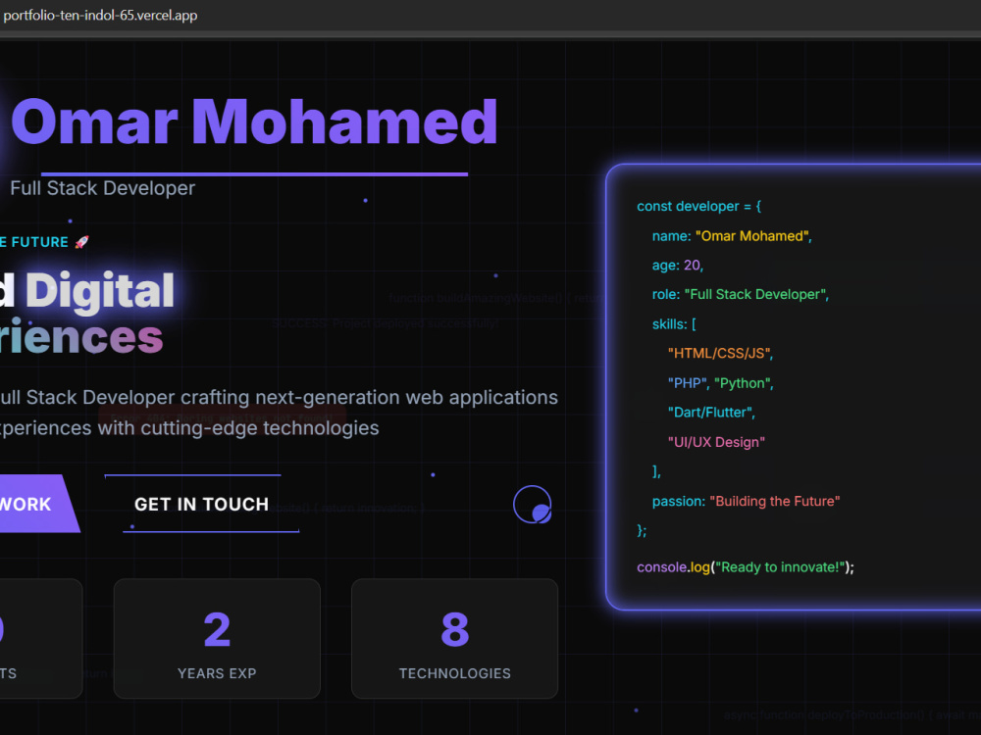Image resolution: width=981 pixels, height=735 pixels.
Task: Click the "HTML/CSS/JS" skill string
Action: click(720, 354)
